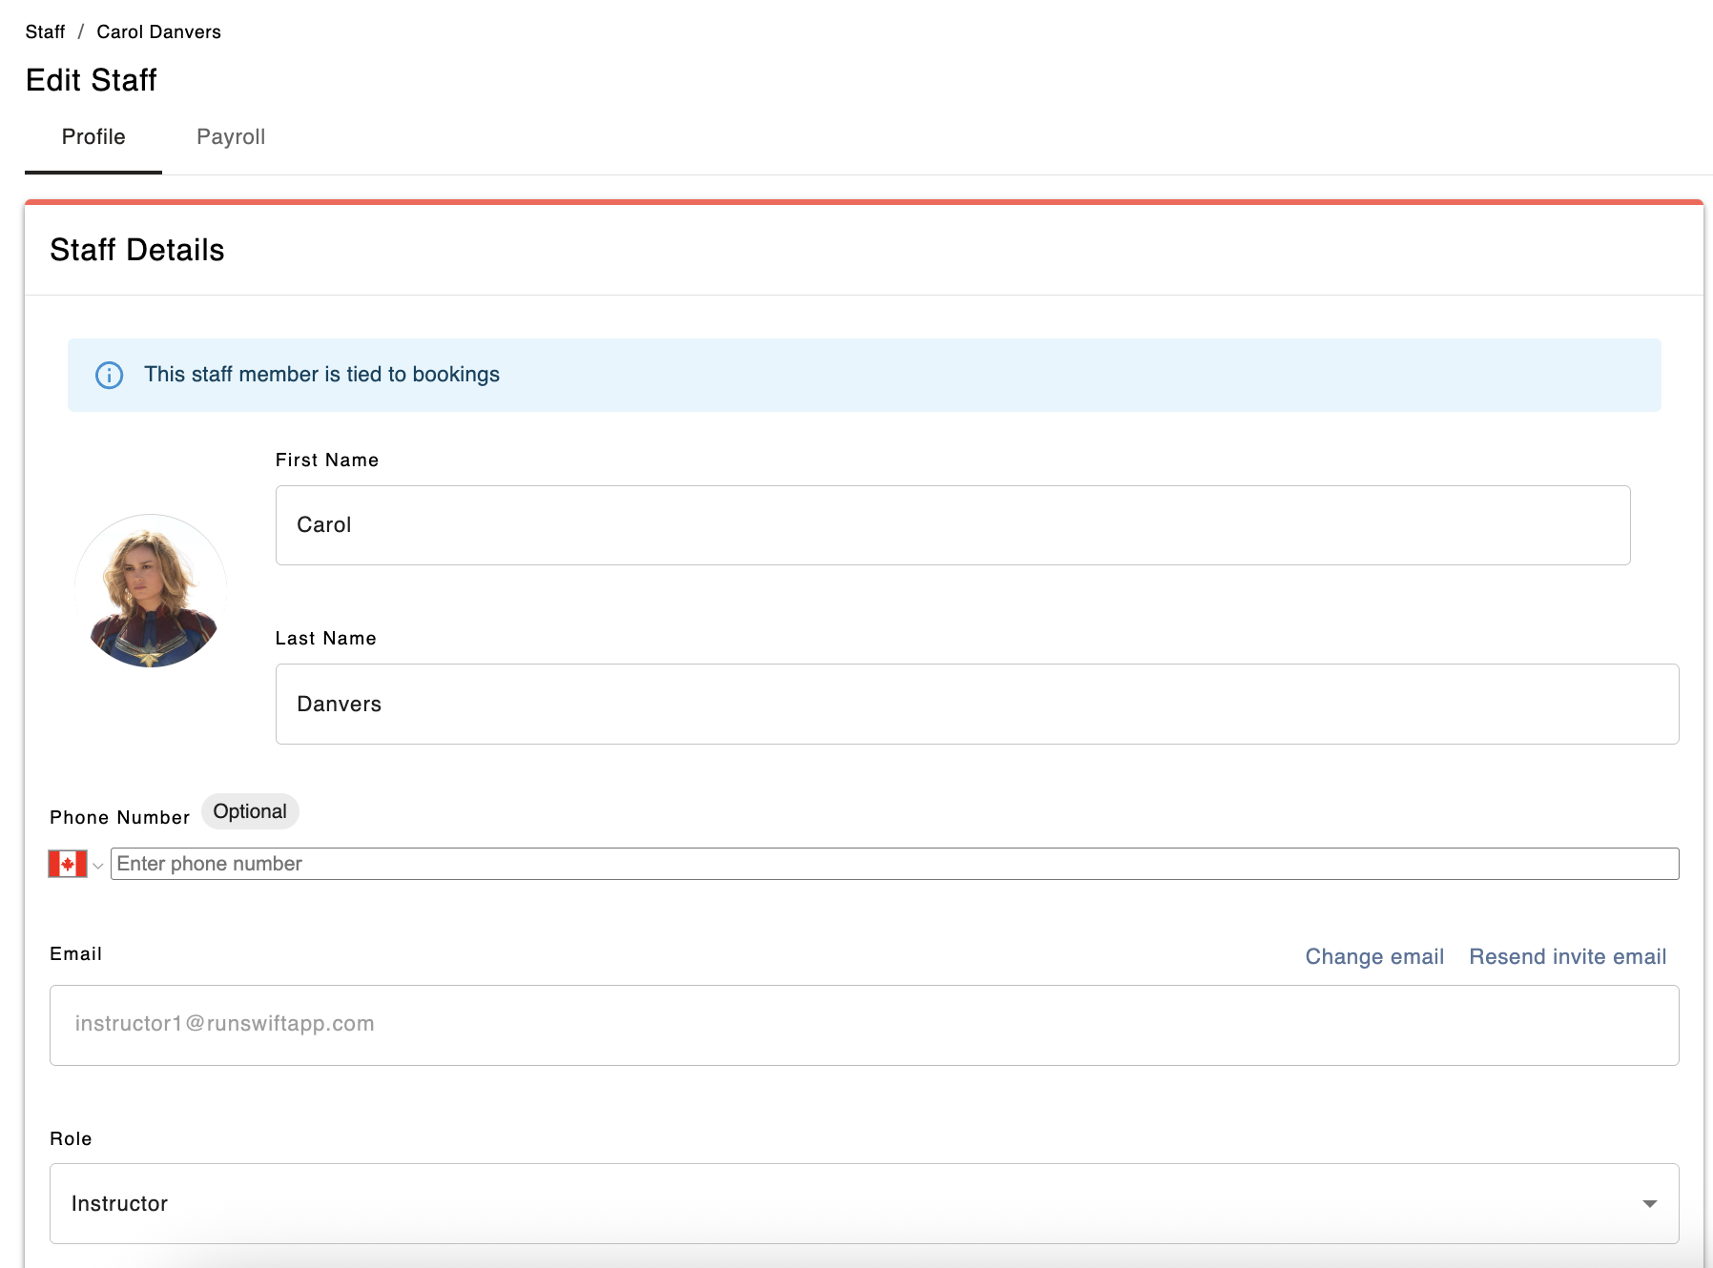Image resolution: width=1713 pixels, height=1268 pixels.
Task: Click the Change email link
Action: coord(1374,956)
